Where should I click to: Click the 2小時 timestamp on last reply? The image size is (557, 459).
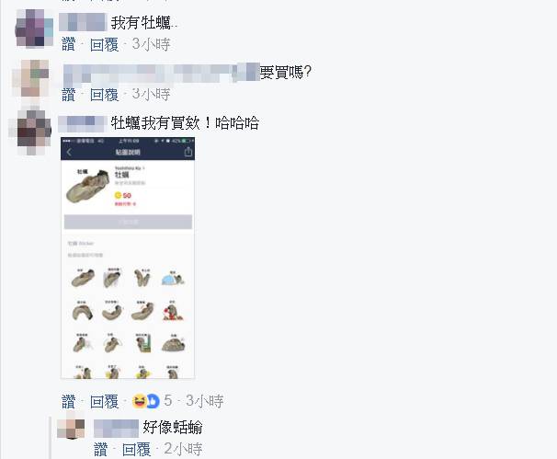click(183, 450)
